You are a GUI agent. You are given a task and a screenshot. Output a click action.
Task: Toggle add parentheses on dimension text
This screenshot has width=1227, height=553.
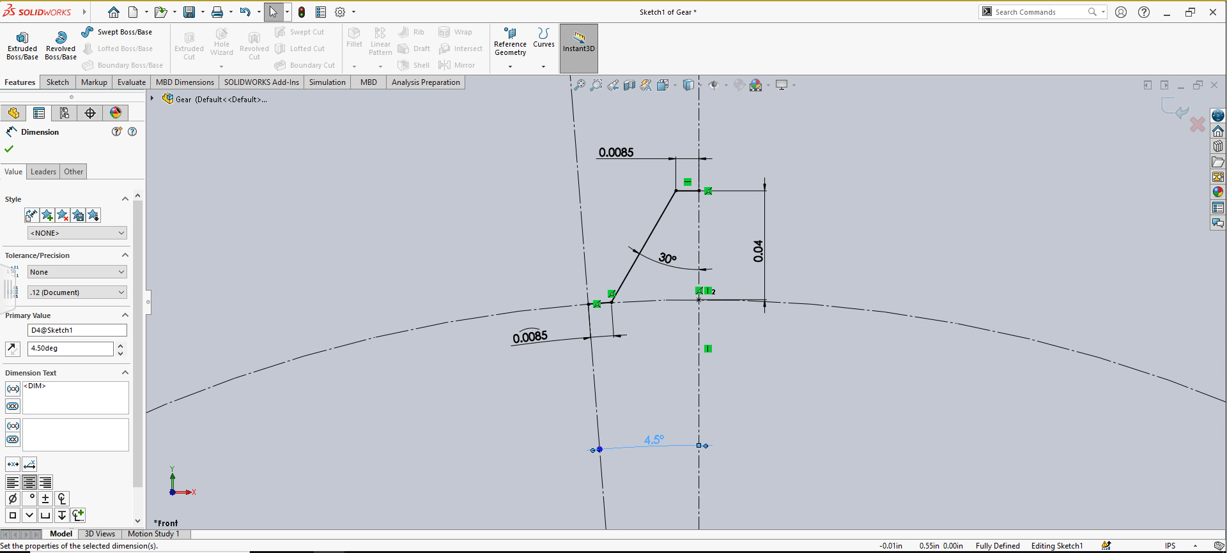[13, 389]
